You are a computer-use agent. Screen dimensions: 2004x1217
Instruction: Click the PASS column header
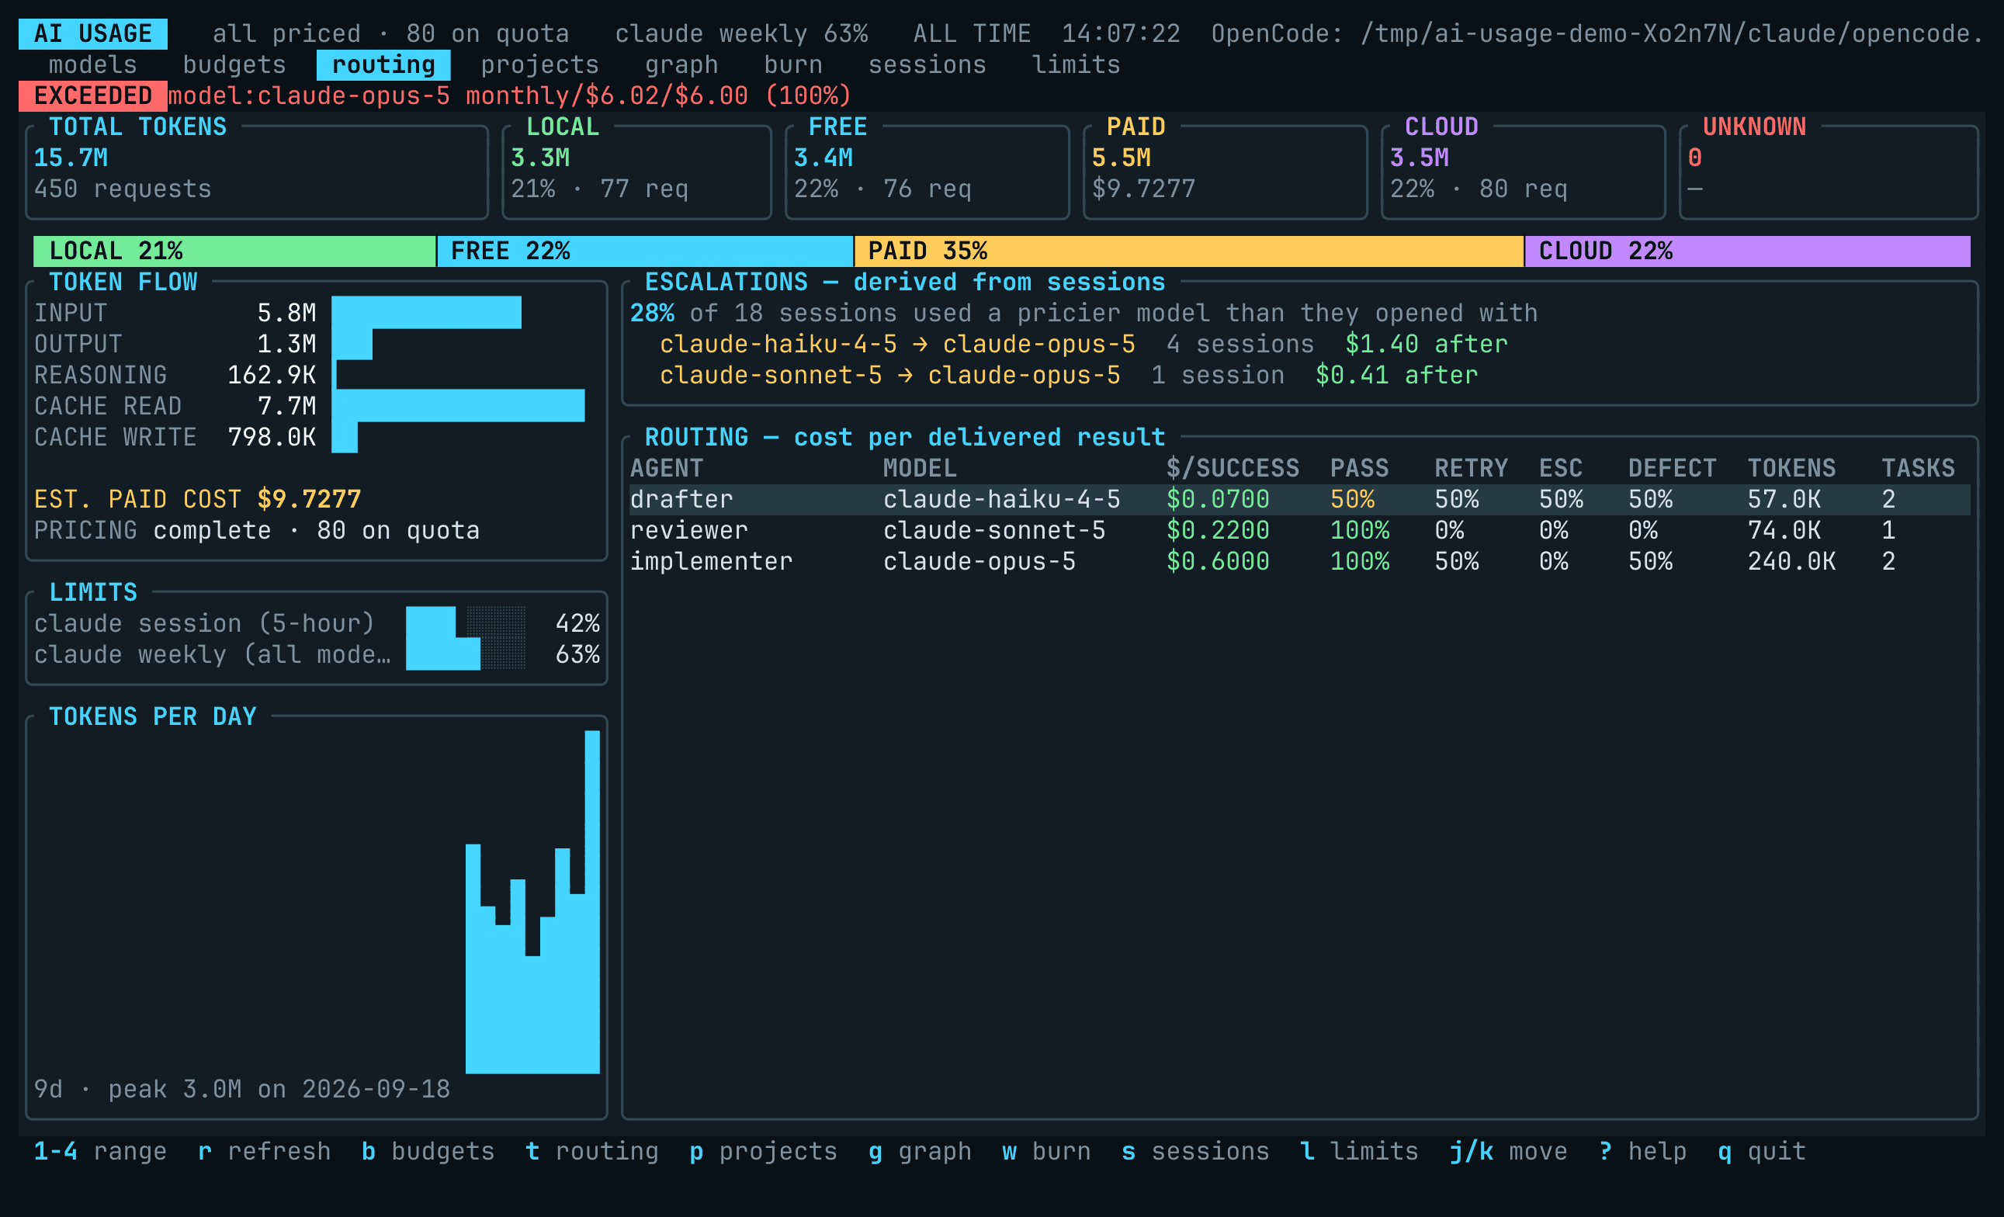(x=1359, y=469)
